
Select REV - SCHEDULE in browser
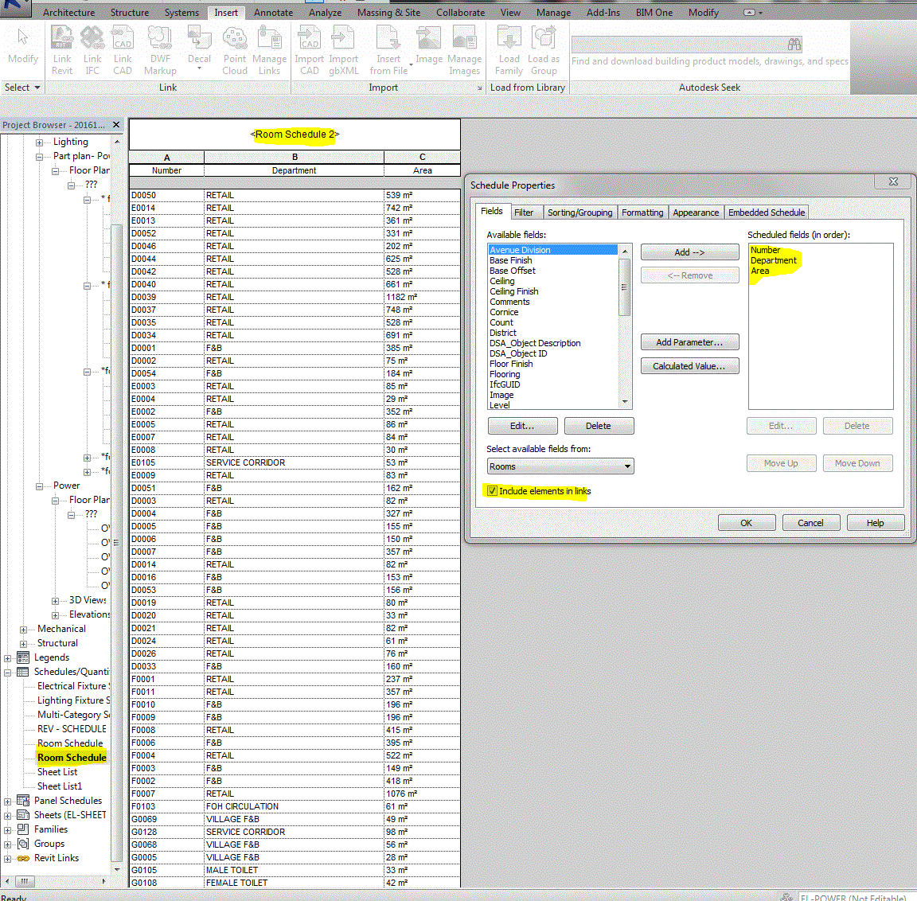72,729
